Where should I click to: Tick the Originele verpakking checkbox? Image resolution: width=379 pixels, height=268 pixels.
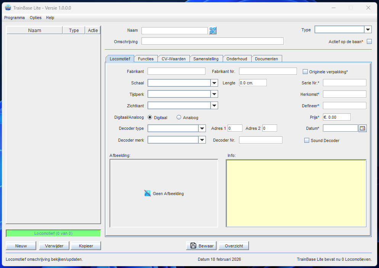point(305,71)
